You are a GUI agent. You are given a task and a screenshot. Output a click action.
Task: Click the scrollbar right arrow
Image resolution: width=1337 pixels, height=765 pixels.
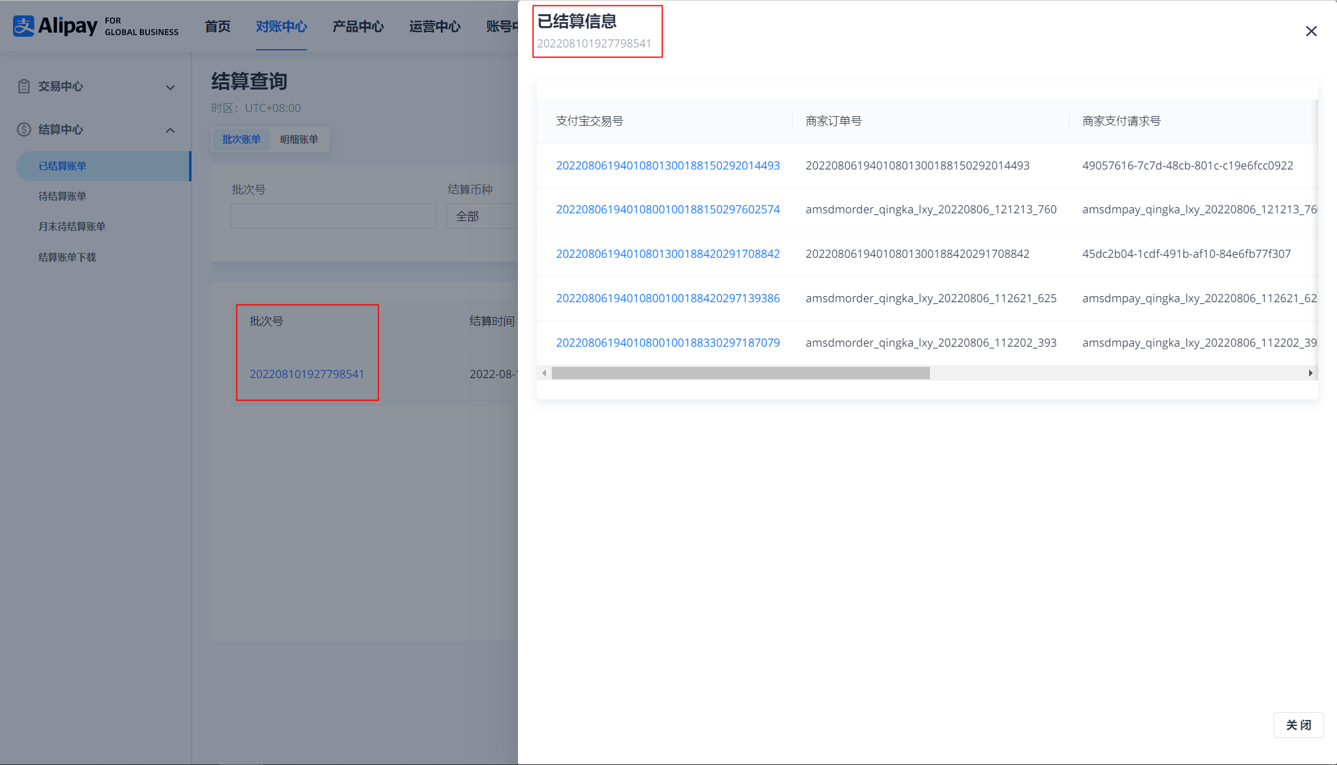tap(1310, 373)
